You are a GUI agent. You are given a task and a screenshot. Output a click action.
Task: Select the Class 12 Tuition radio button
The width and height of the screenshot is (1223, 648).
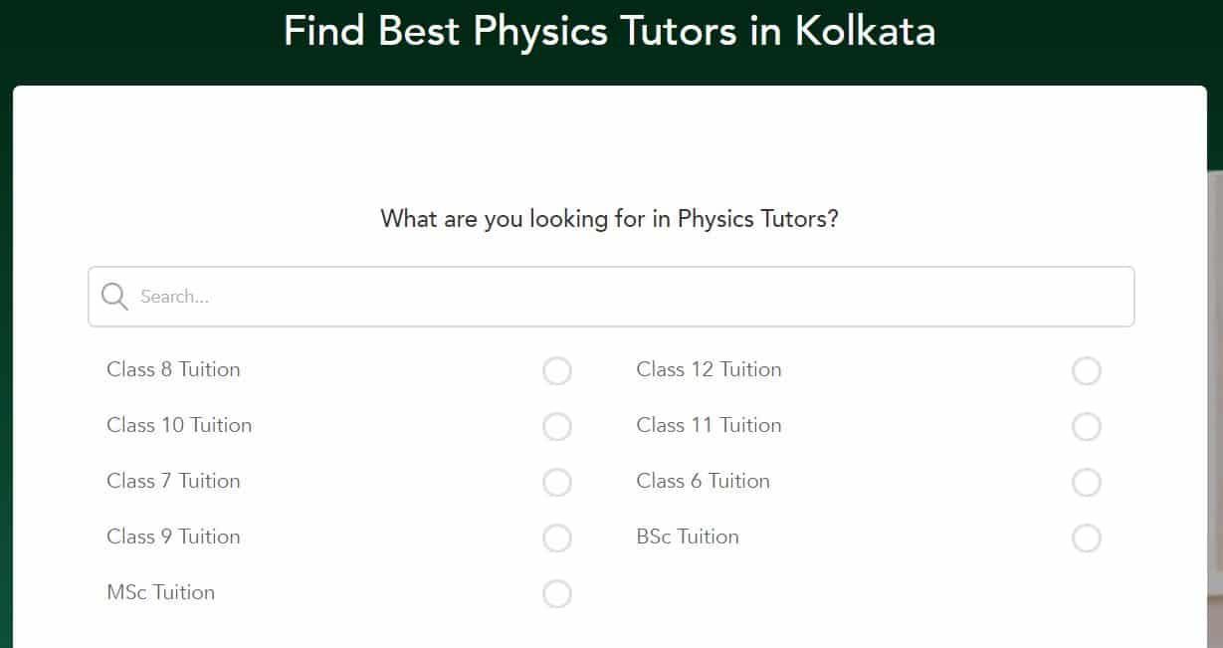[1087, 370]
